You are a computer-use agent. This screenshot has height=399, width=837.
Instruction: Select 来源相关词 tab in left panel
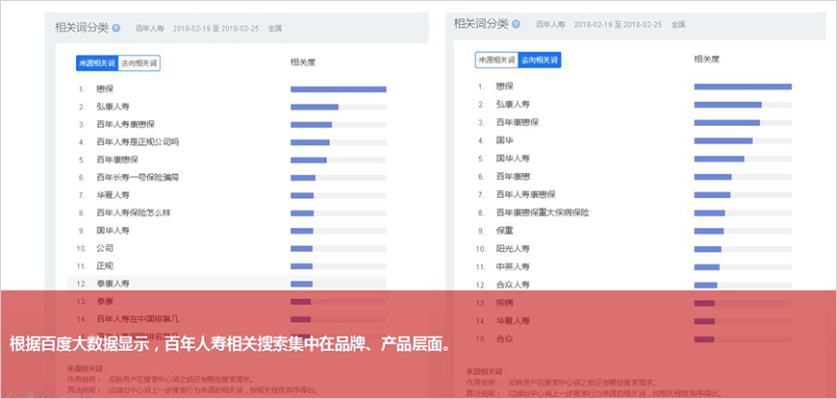[96, 63]
